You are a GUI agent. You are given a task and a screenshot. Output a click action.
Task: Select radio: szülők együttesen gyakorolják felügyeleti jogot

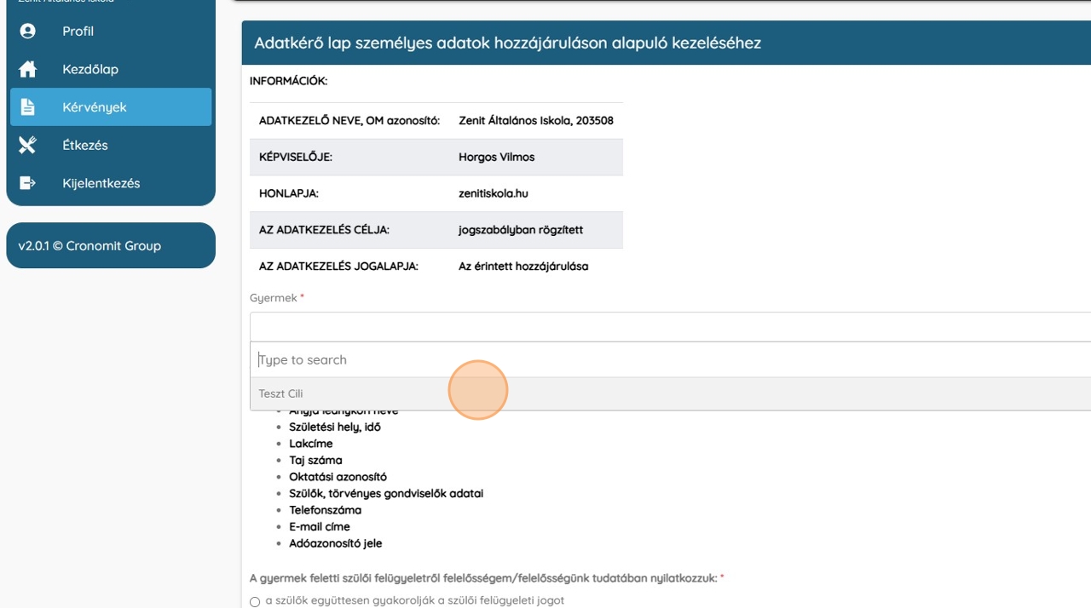(255, 601)
